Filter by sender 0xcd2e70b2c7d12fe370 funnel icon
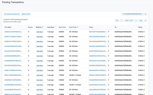This screenshot has height=95, width=153. coord(108,85)
